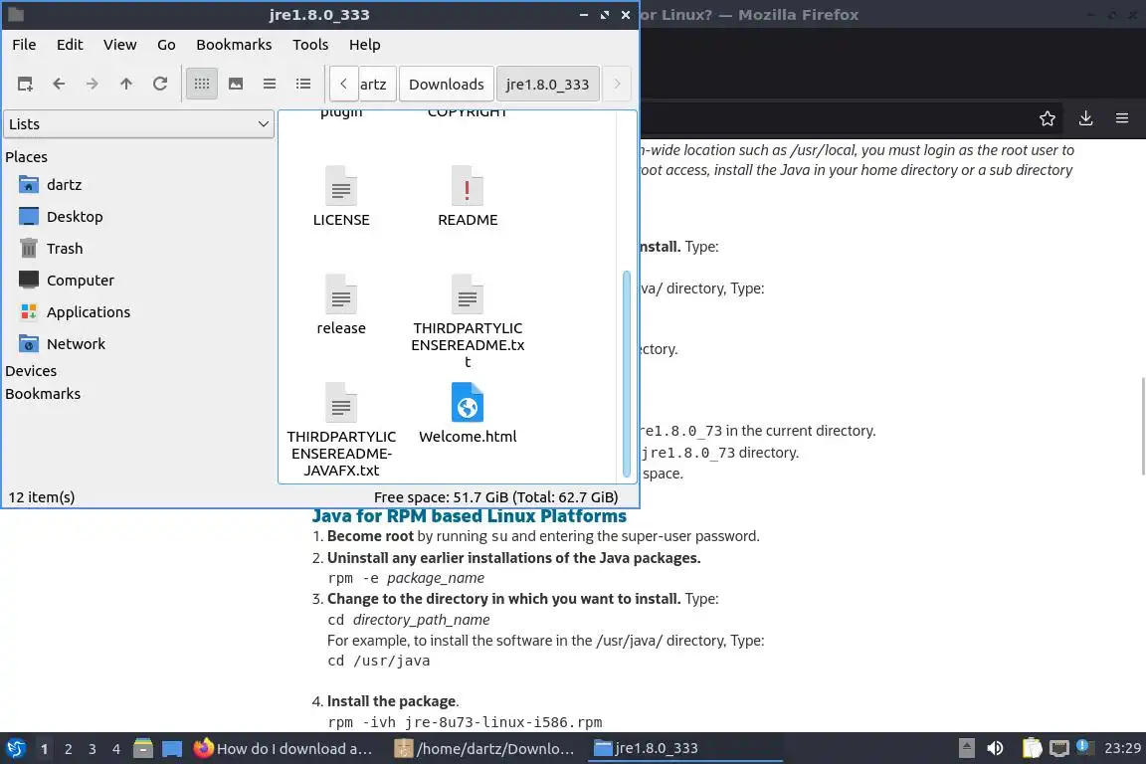Select THIRDPARTYLICENSEREADME-JAVAFX.txt file icon
1146x764 pixels.
[340, 401]
